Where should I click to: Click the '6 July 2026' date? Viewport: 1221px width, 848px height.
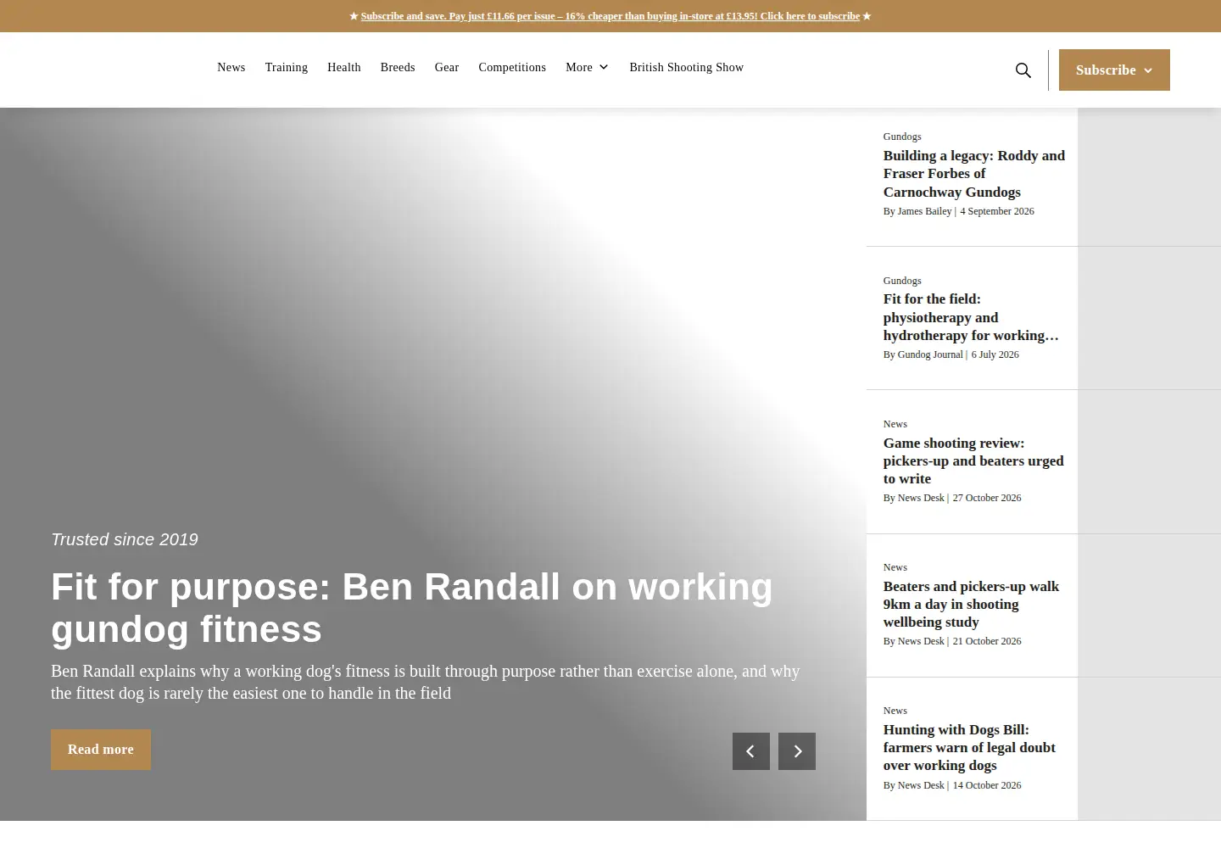995,354
